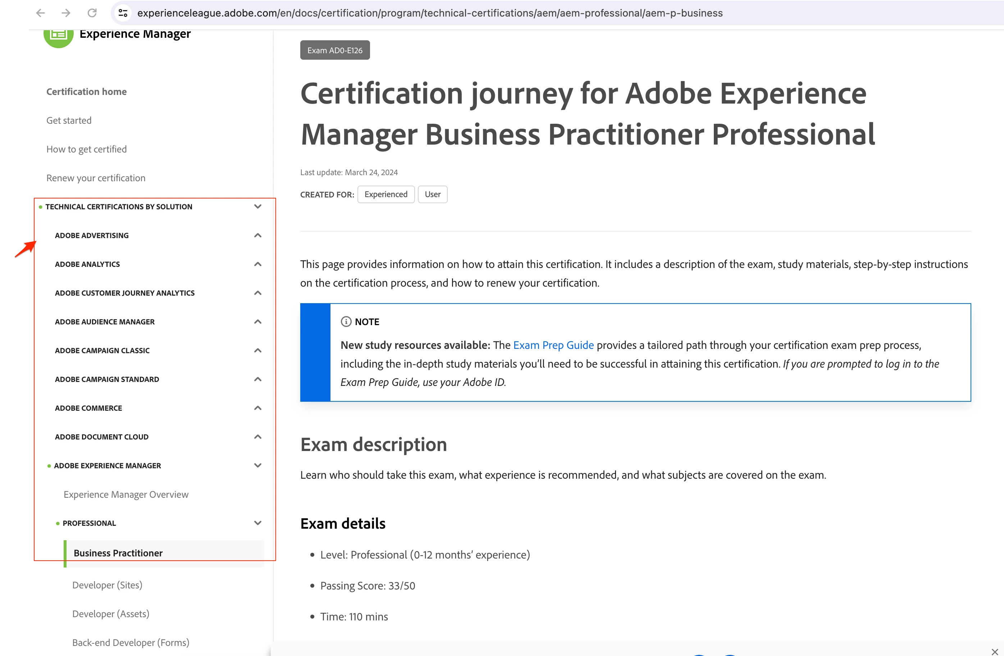Screen dimensions: 1004x656
Task: Click the browser back arrow
Action: (x=41, y=13)
